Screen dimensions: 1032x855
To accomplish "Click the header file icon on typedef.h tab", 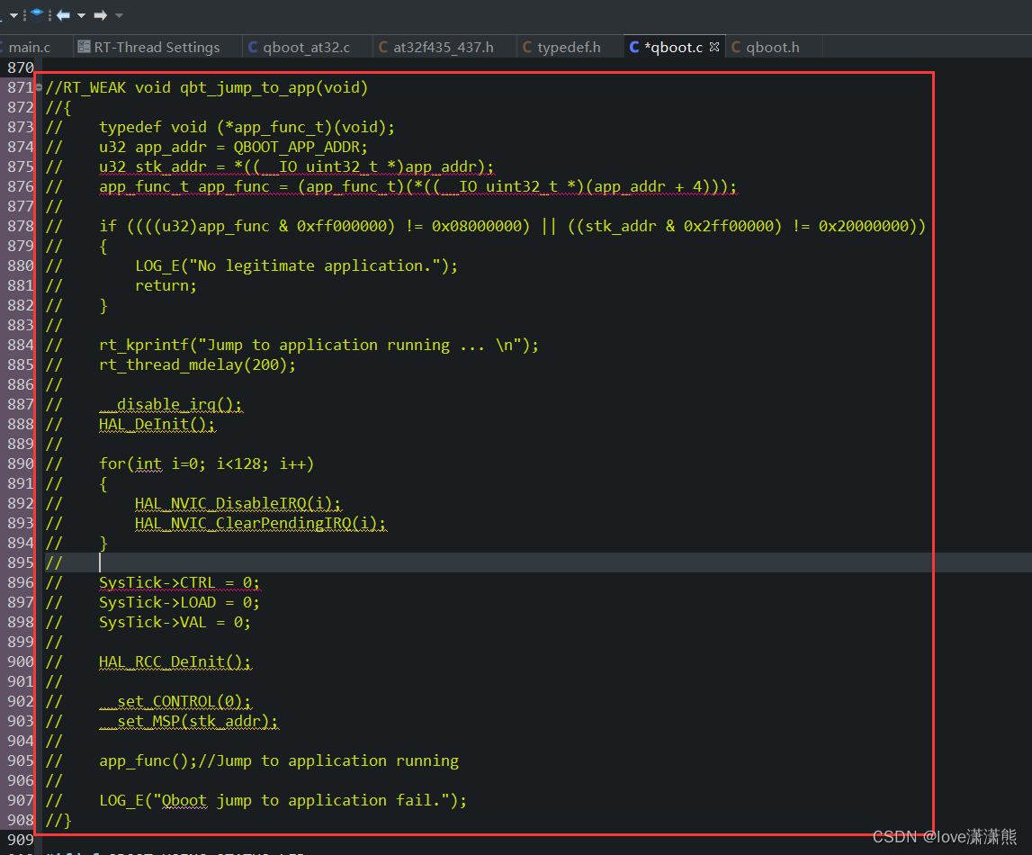I will pos(527,48).
